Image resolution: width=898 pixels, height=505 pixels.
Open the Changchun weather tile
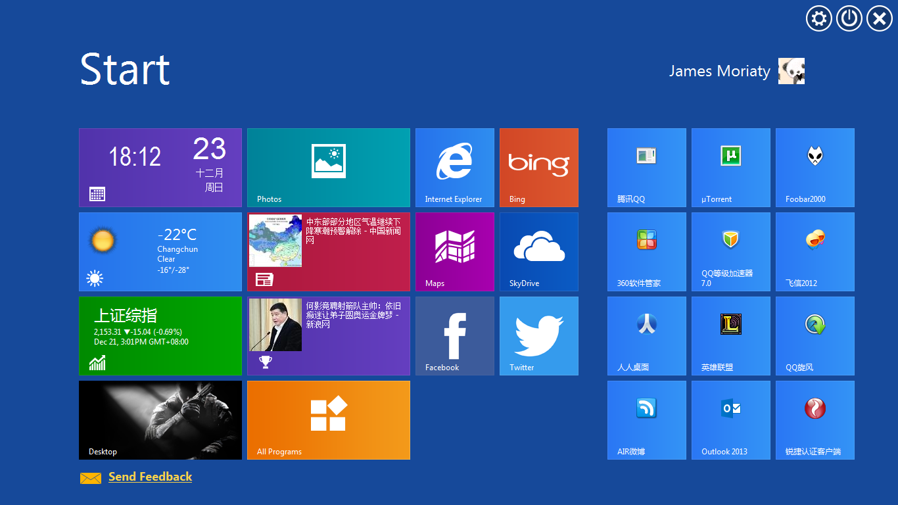(x=160, y=252)
